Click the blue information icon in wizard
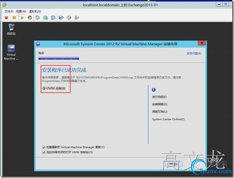The width and height of the screenshot is (234, 178). (x=153, y=90)
